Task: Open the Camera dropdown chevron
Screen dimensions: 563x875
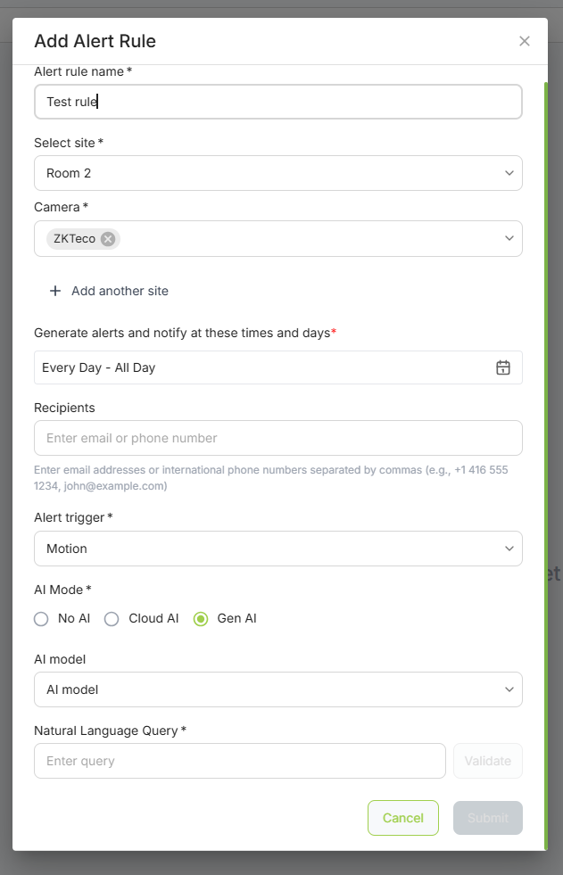Action: (509, 239)
